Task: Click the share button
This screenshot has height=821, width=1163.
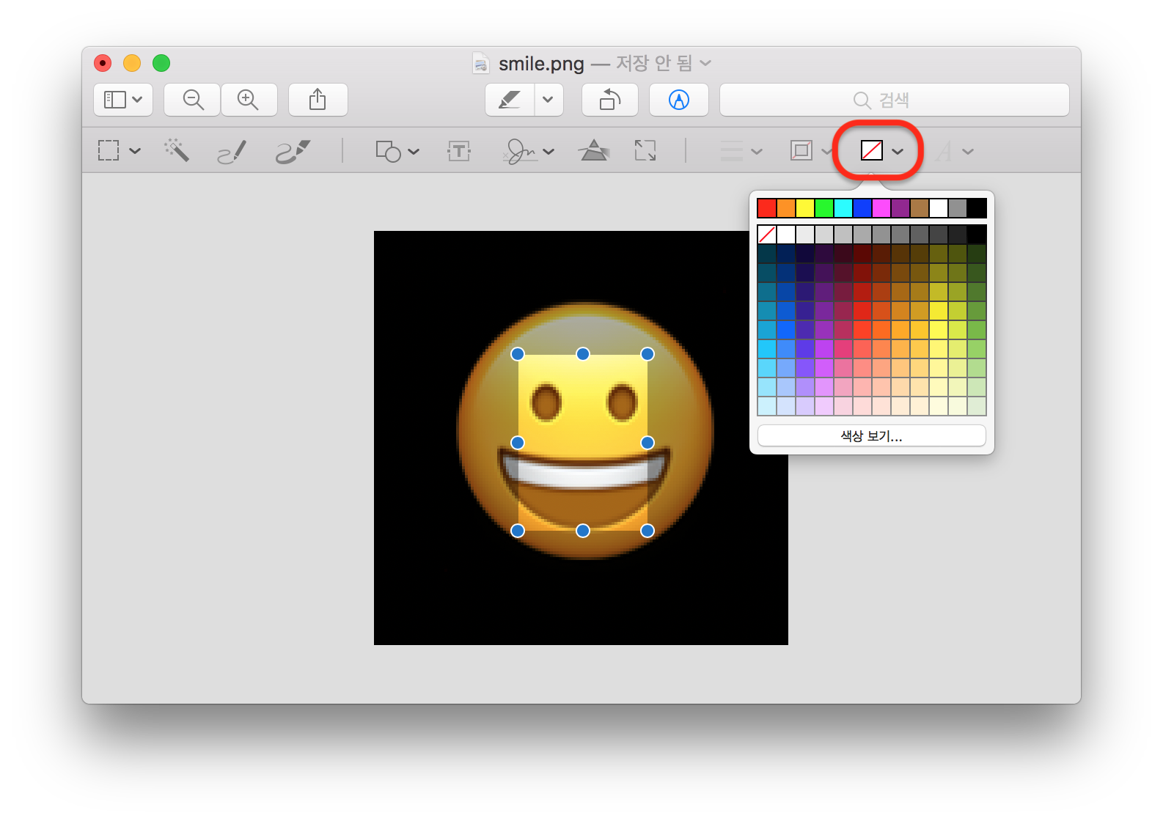Action: point(318,100)
